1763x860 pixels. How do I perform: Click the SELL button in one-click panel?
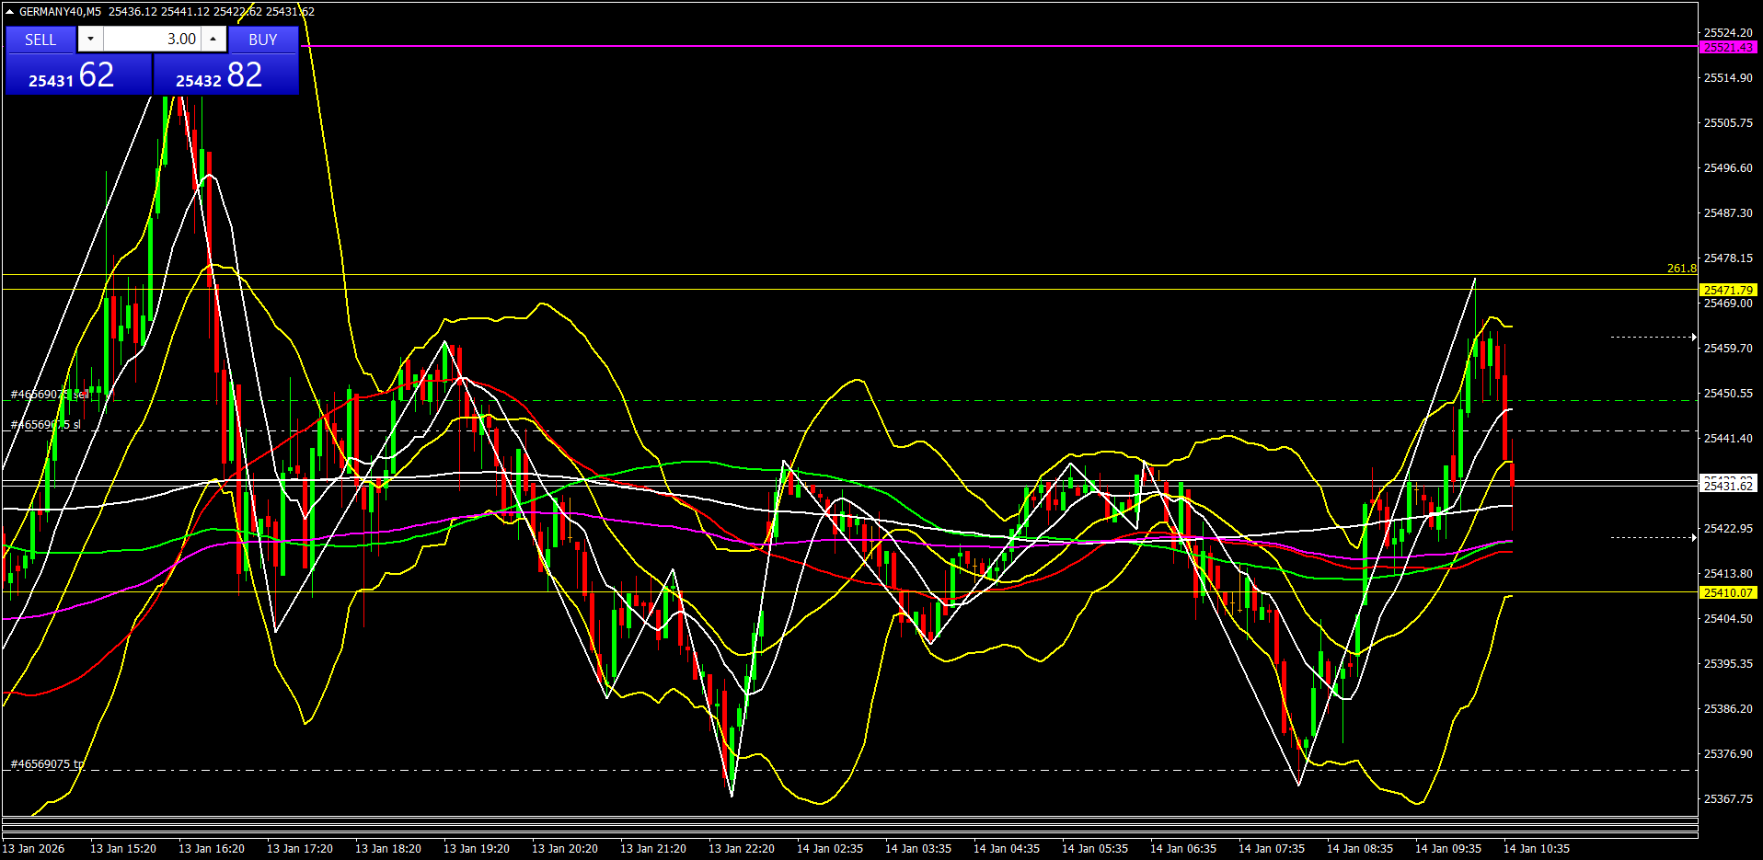40,40
